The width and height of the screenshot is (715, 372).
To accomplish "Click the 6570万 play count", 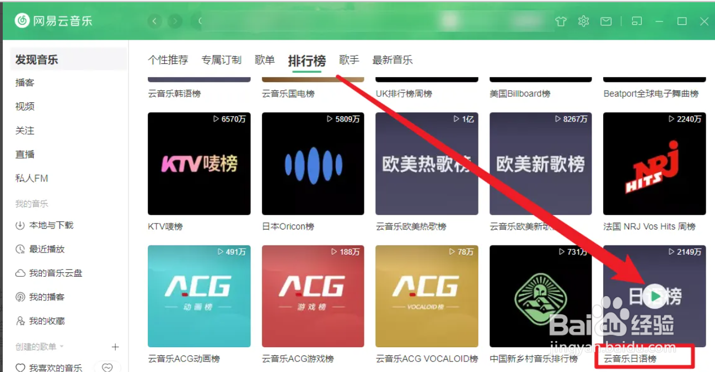I will [229, 119].
